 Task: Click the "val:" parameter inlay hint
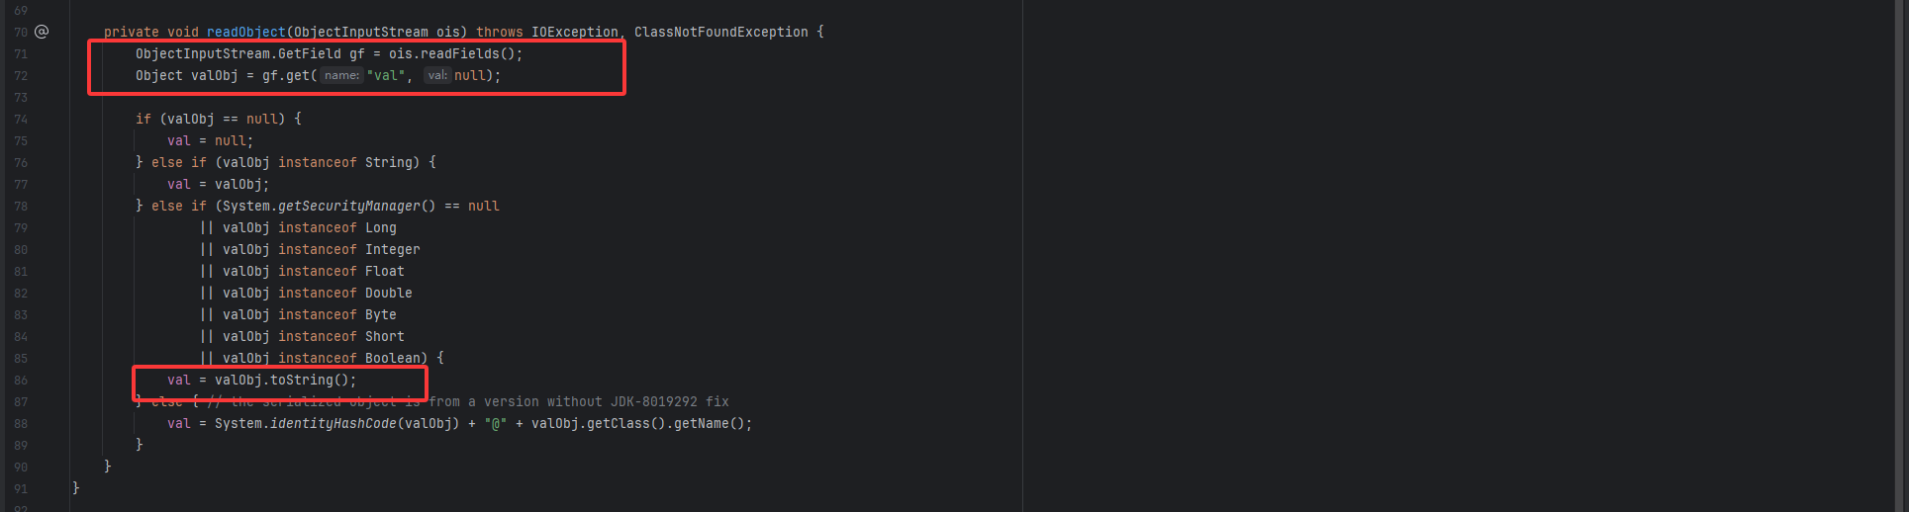pos(437,75)
